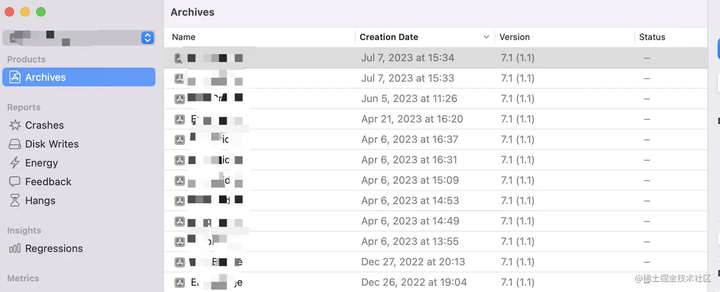The width and height of the screenshot is (720, 292).
Task: Click the Regressions bar chart icon
Action: tap(15, 249)
